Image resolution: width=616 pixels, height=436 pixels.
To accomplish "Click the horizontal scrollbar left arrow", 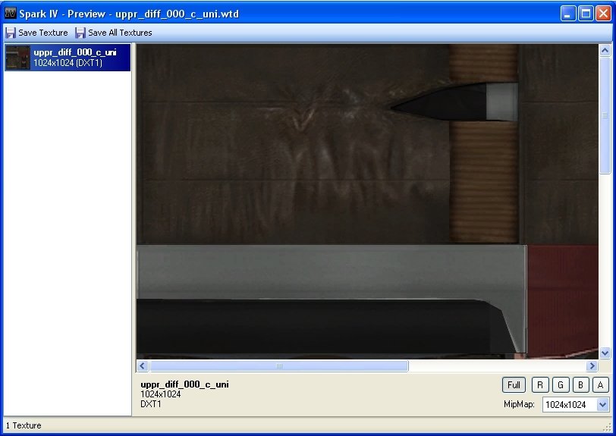I will click(x=142, y=365).
